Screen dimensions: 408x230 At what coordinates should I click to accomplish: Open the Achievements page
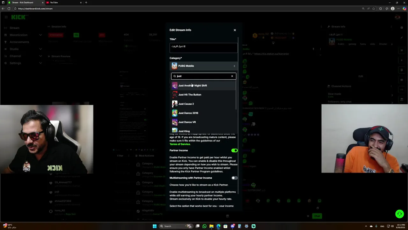coord(19,42)
